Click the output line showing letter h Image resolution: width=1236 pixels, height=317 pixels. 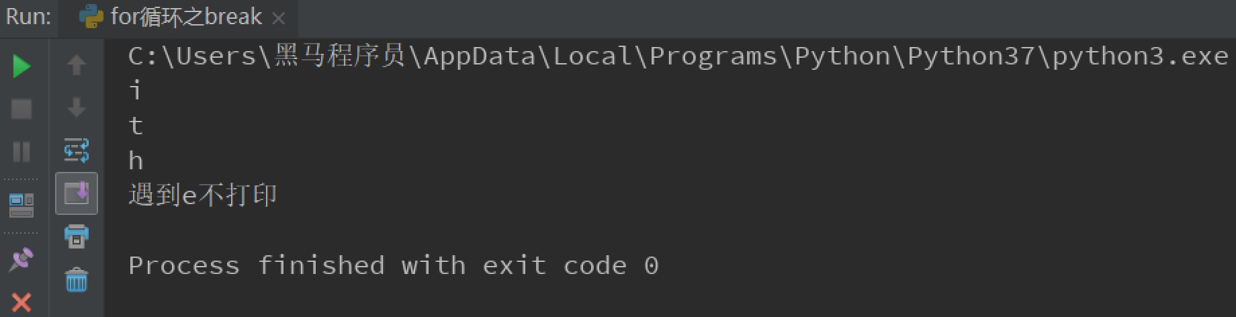click(x=136, y=161)
